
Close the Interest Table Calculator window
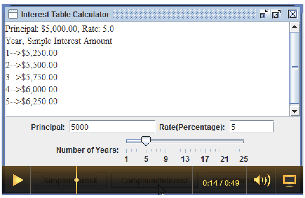pos(293,14)
